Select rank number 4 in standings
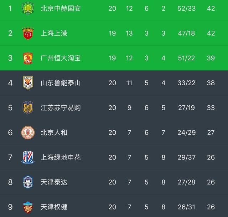Viewport: 228px width, 217px height. point(10,83)
